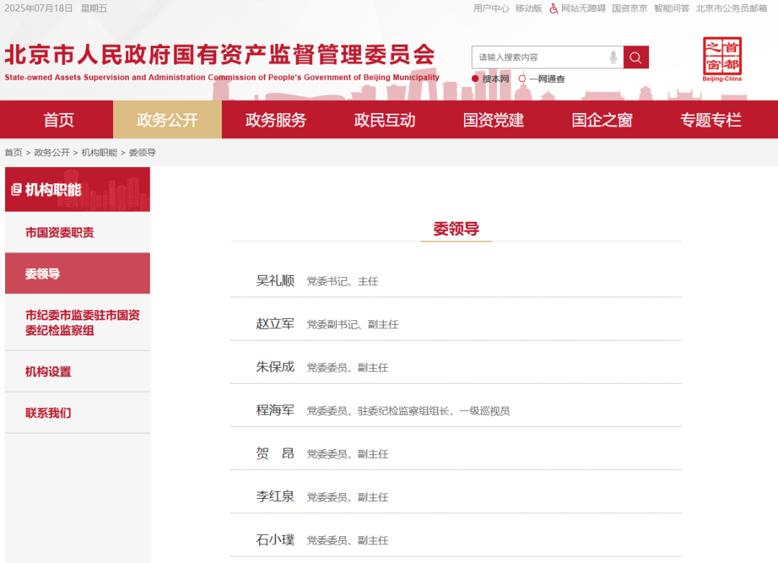Click the 移动版 top link

click(529, 9)
